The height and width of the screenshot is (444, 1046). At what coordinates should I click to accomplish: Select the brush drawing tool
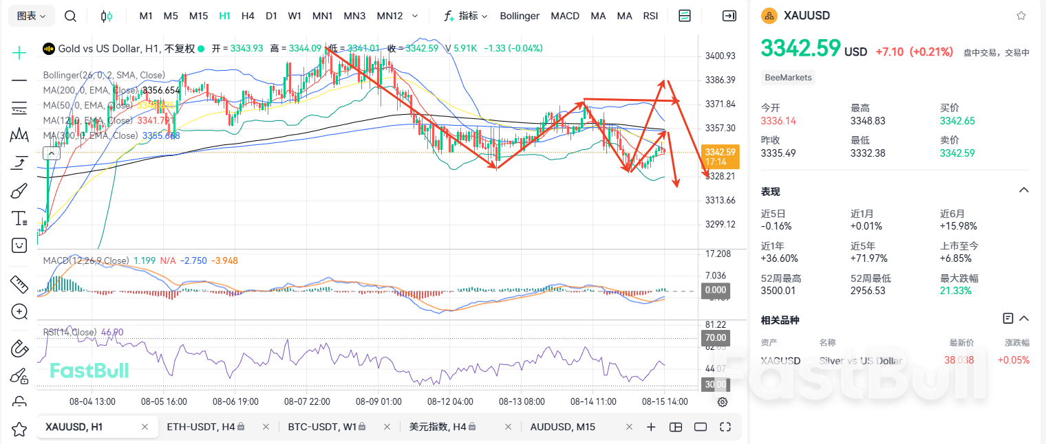coord(19,190)
